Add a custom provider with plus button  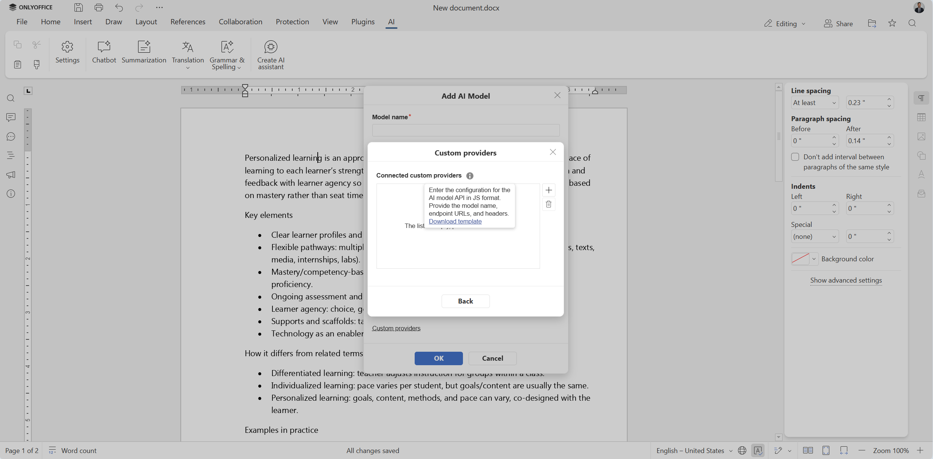[x=549, y=190]
